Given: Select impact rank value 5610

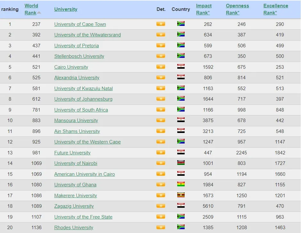Looking at the screenshot, I should point(208,206).
